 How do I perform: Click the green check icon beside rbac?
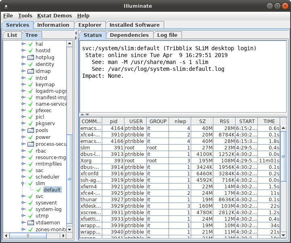[x=31, y=151]
